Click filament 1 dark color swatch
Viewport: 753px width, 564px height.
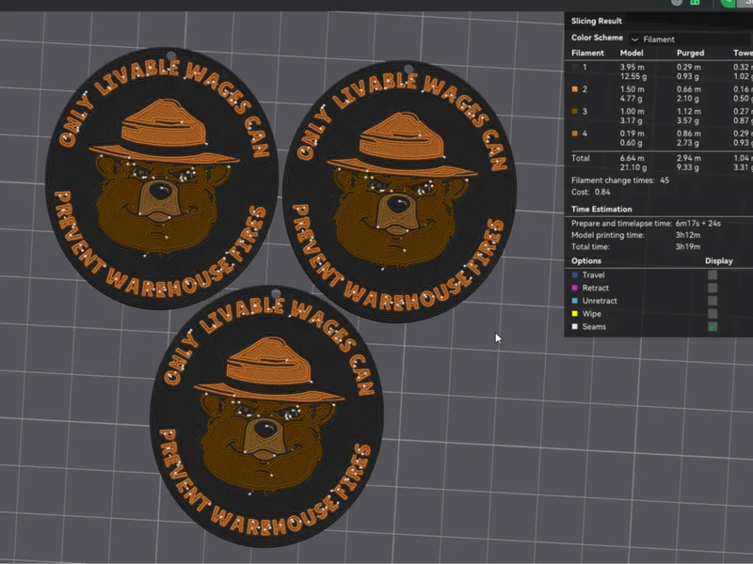click(x=575, y=67)
